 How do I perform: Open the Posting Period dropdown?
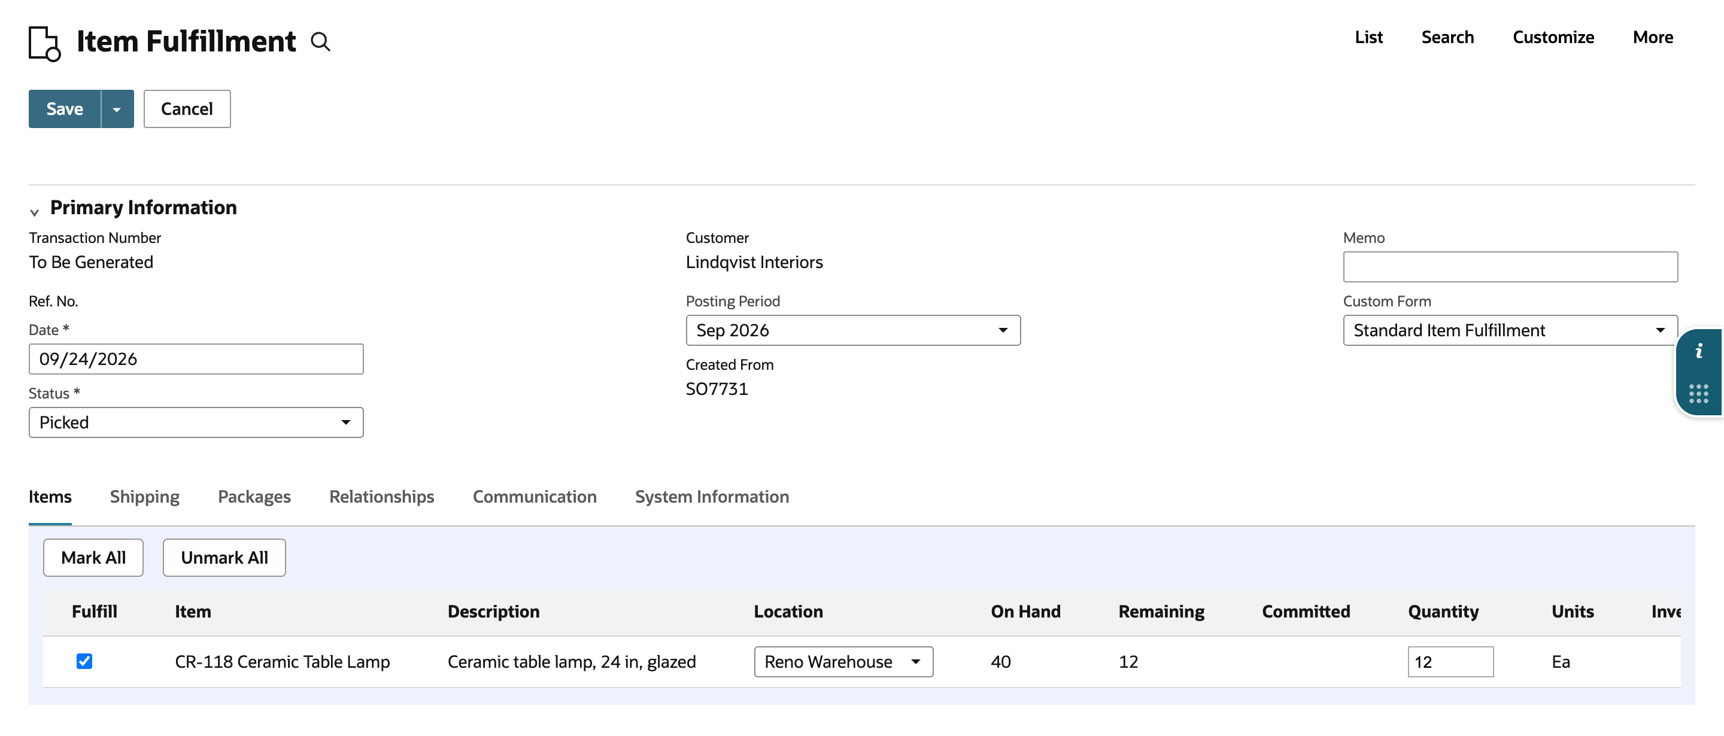852,330
